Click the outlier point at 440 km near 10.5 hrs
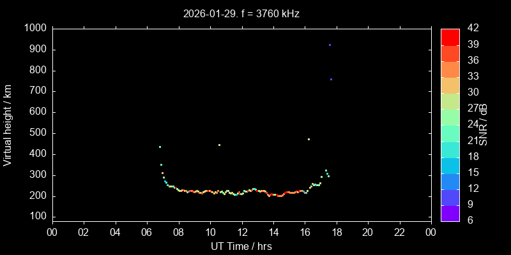511x255 pixels. (219, 145)
